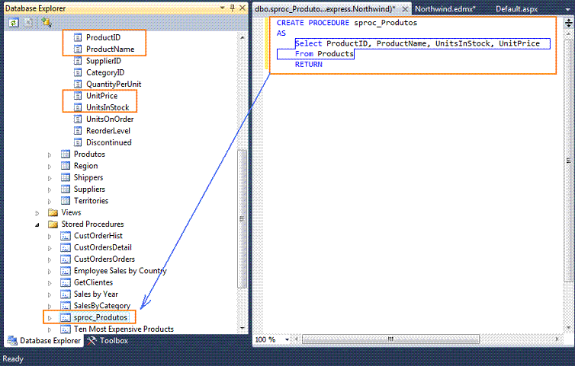The width and height of the screenshot is (575, 366).
Task: Click scroll-right arrow of editor horizontal scrollbar
Action: click(557, 339)
